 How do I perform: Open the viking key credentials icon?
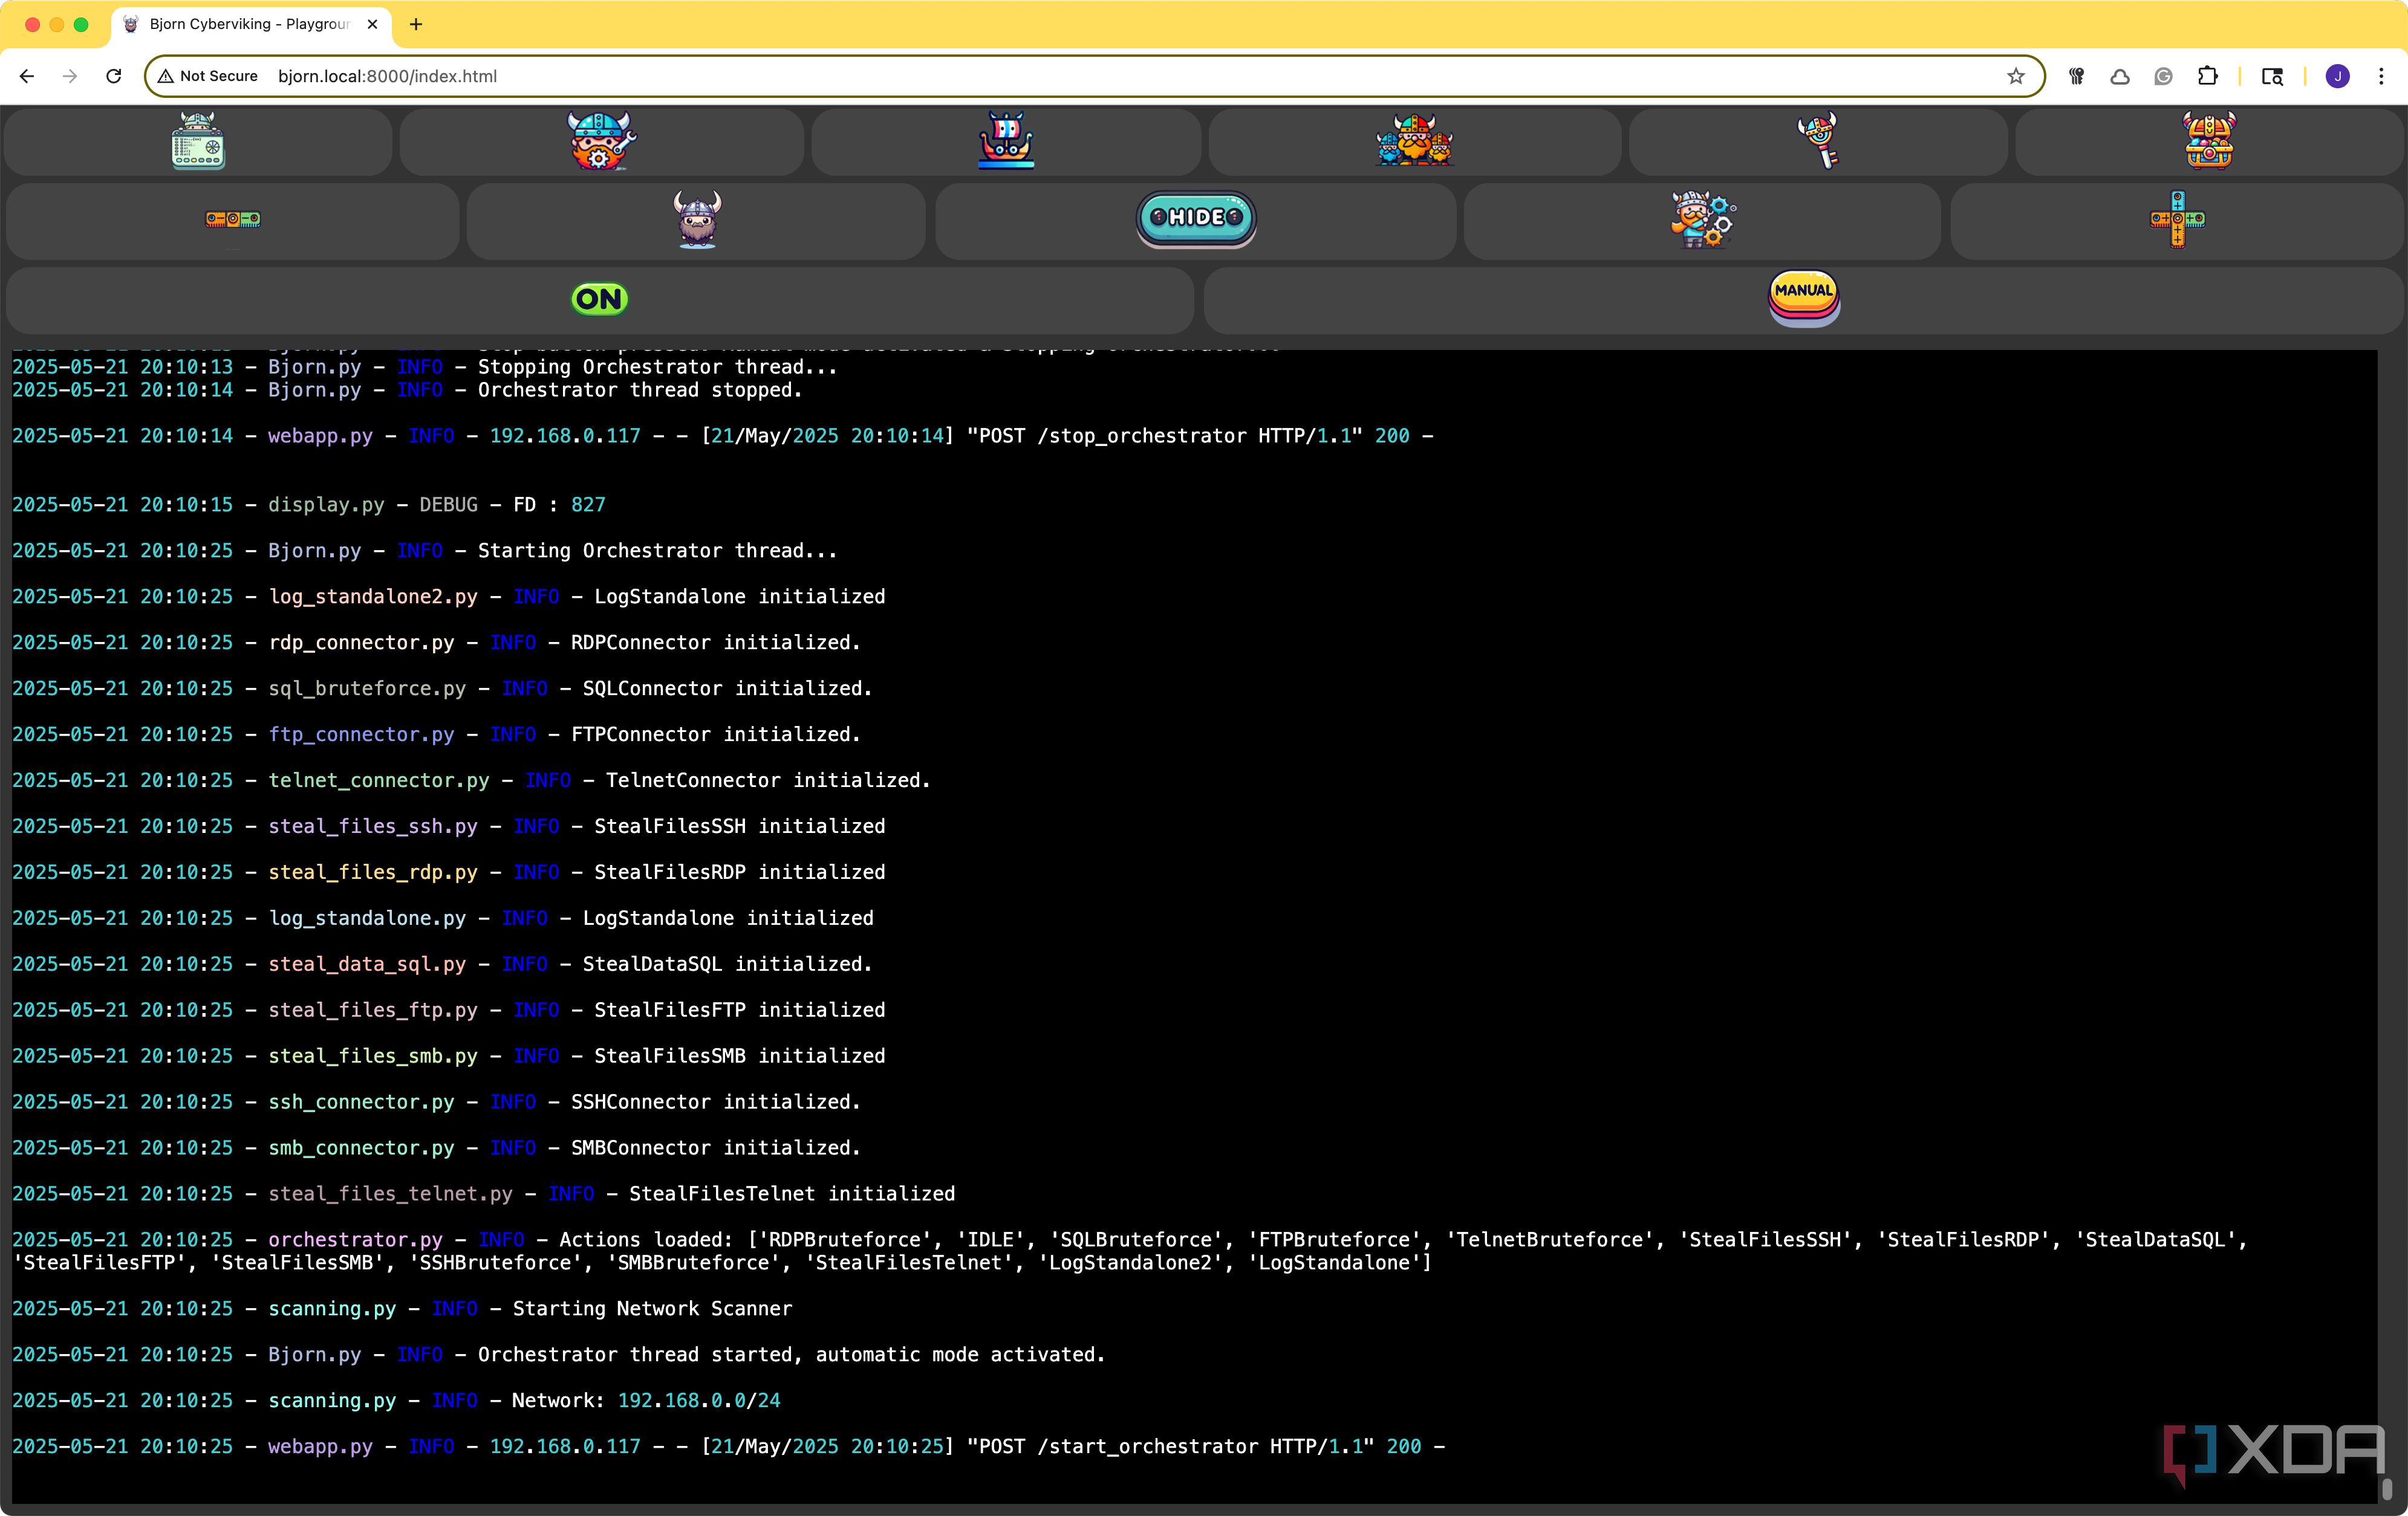pyautogui.click(x=1818, y=141)
